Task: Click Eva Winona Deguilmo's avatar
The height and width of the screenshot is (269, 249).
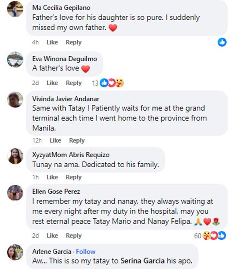Action: [15, 59]
